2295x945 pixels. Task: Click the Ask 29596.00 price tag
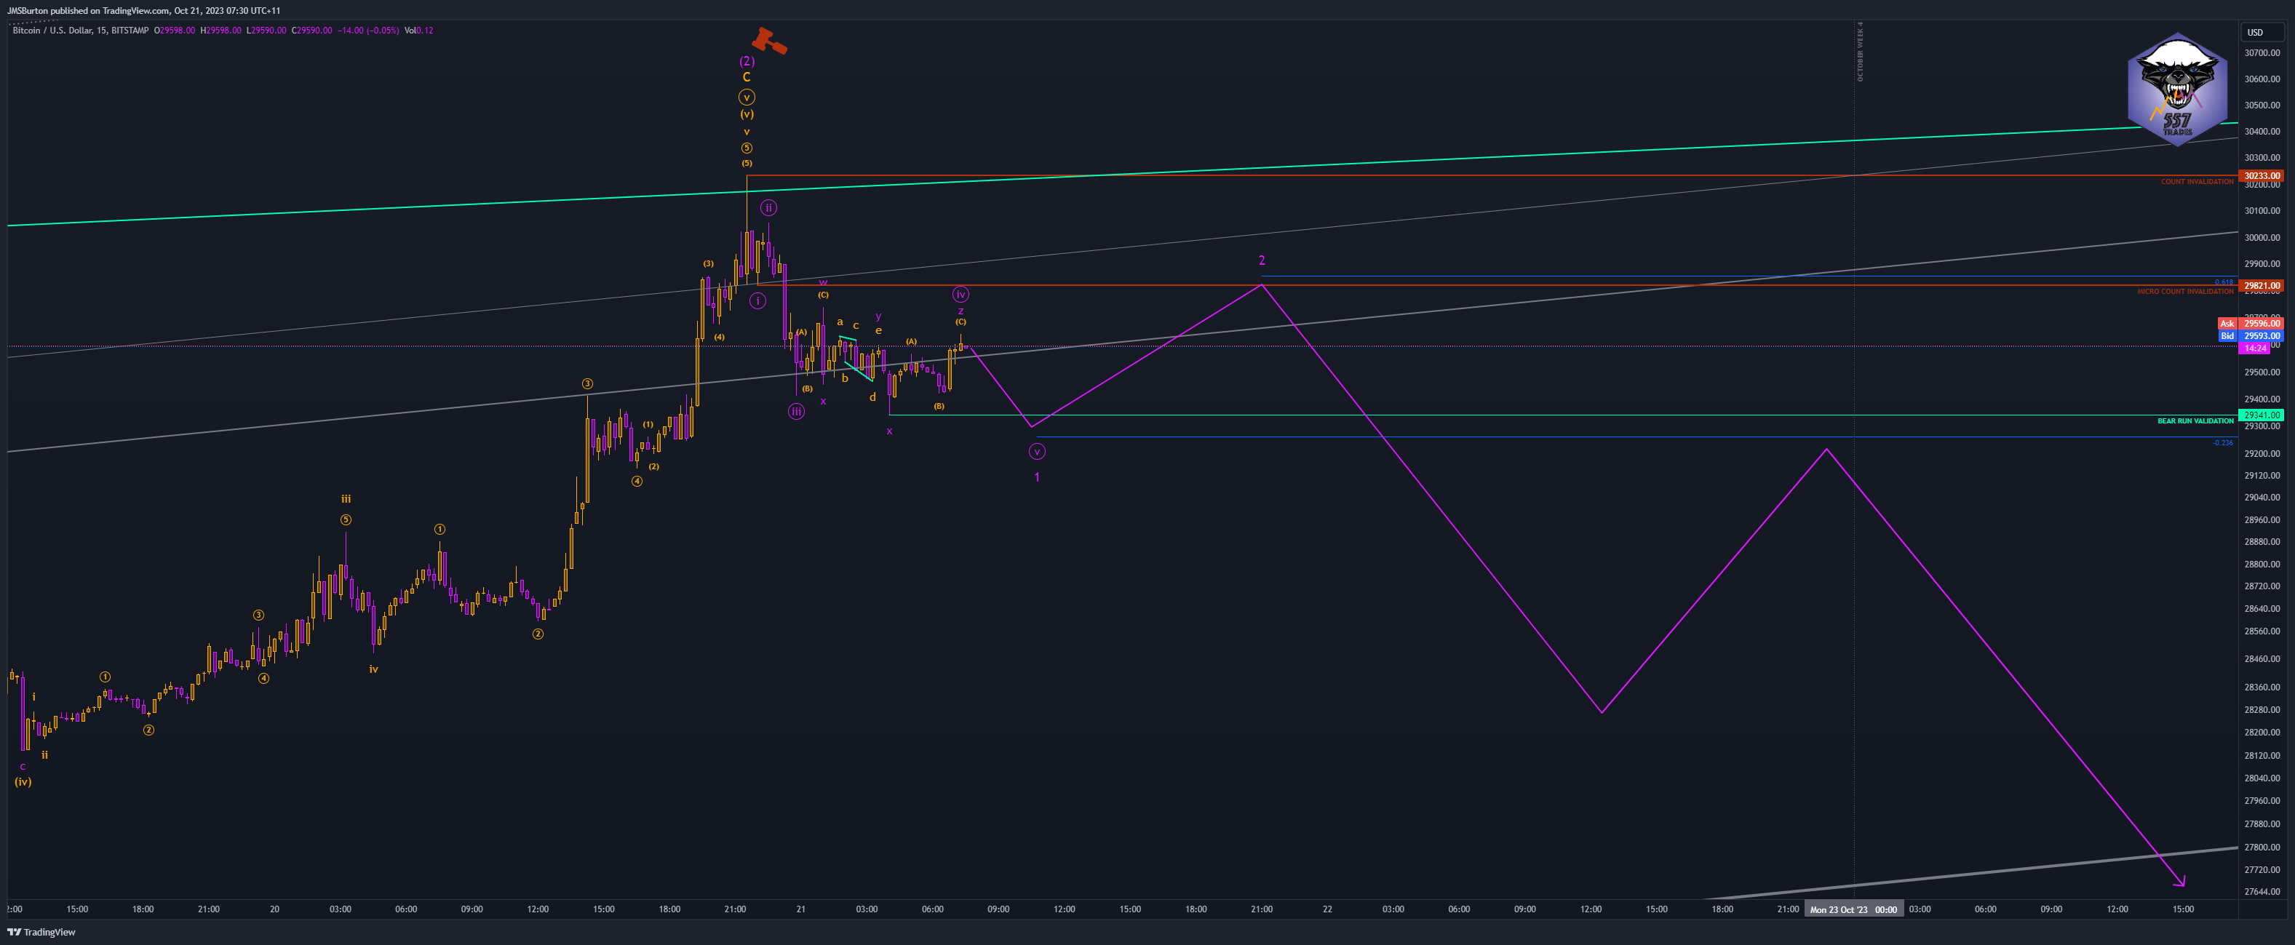[x=2251, y=323]
